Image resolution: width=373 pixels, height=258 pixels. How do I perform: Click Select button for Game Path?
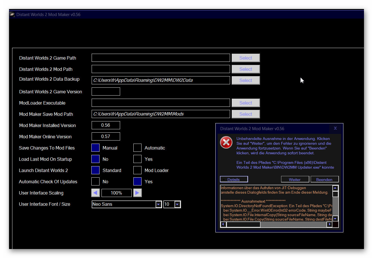point(246,58)
